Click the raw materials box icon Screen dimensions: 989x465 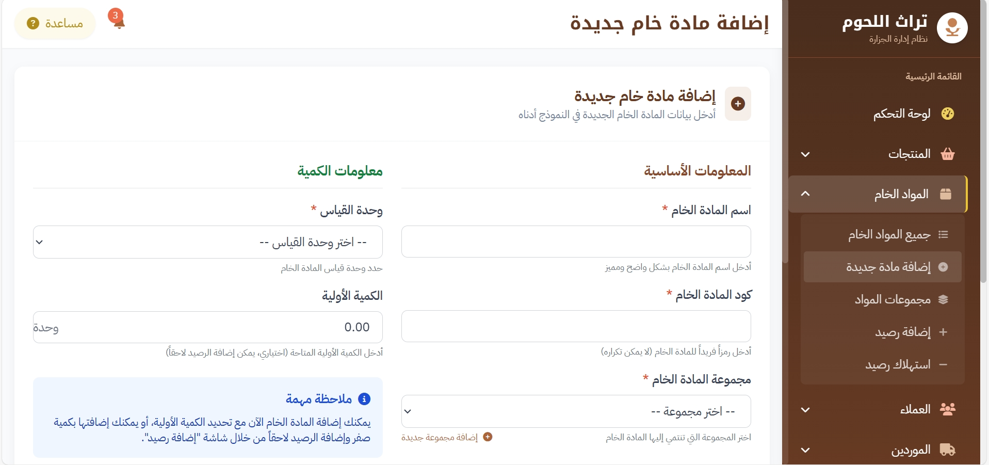point(945,194)
